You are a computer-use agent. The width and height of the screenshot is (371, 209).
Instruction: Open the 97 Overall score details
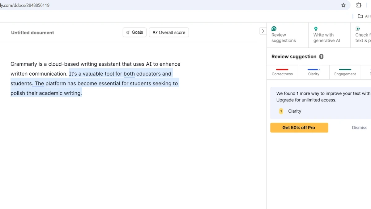pos(168,32)
